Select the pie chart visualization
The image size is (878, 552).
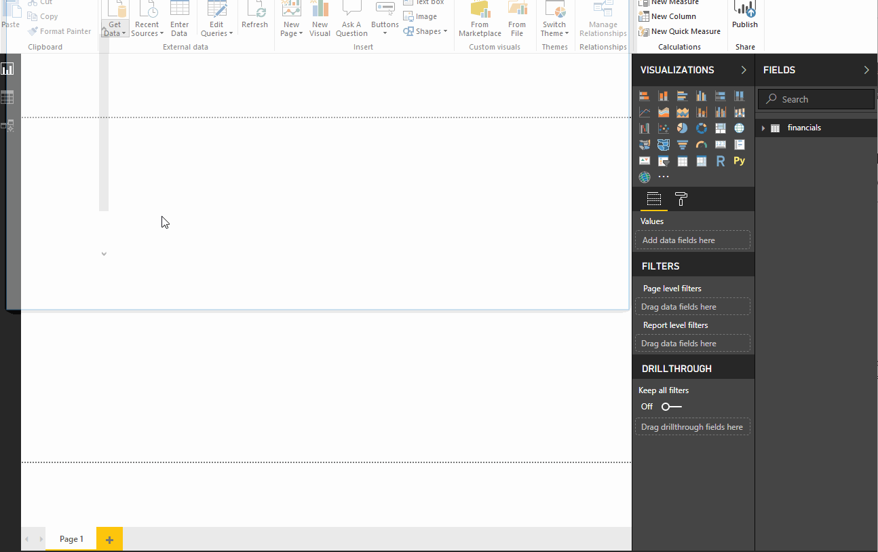tap(683, 128)
